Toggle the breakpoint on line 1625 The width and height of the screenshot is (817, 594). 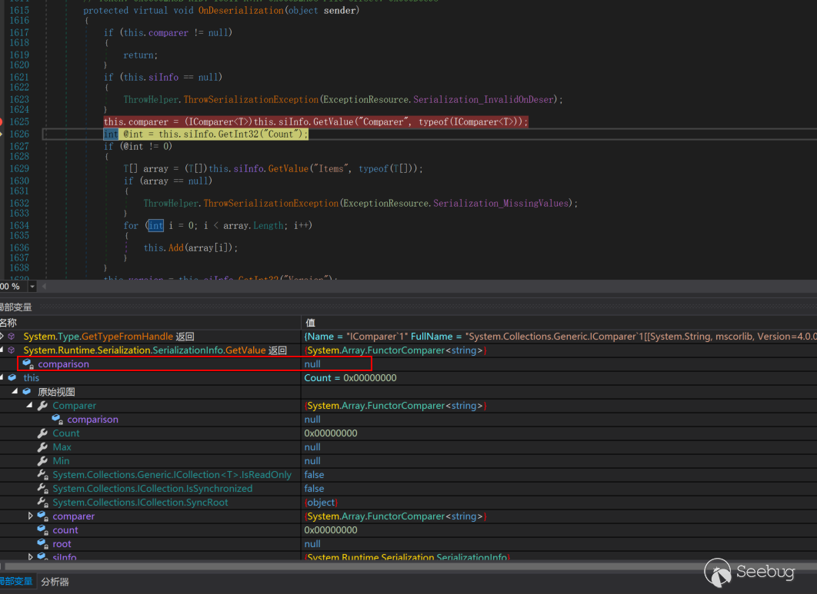point(2,121)
